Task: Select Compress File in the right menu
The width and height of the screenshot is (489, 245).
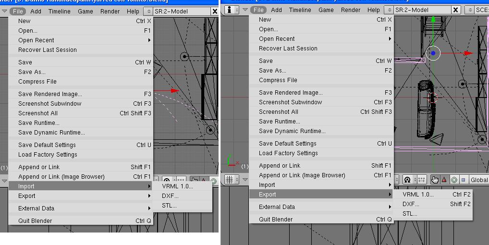Action: 321,80
